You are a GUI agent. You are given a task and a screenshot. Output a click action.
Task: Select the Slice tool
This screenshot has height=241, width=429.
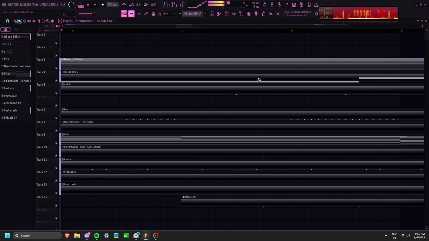tap(39, 21)
